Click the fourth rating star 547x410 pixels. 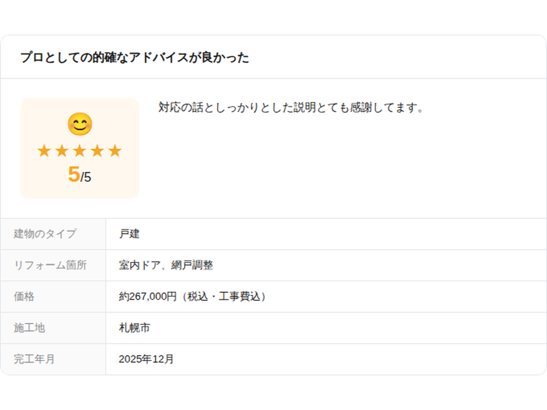(x=97, y=151)
